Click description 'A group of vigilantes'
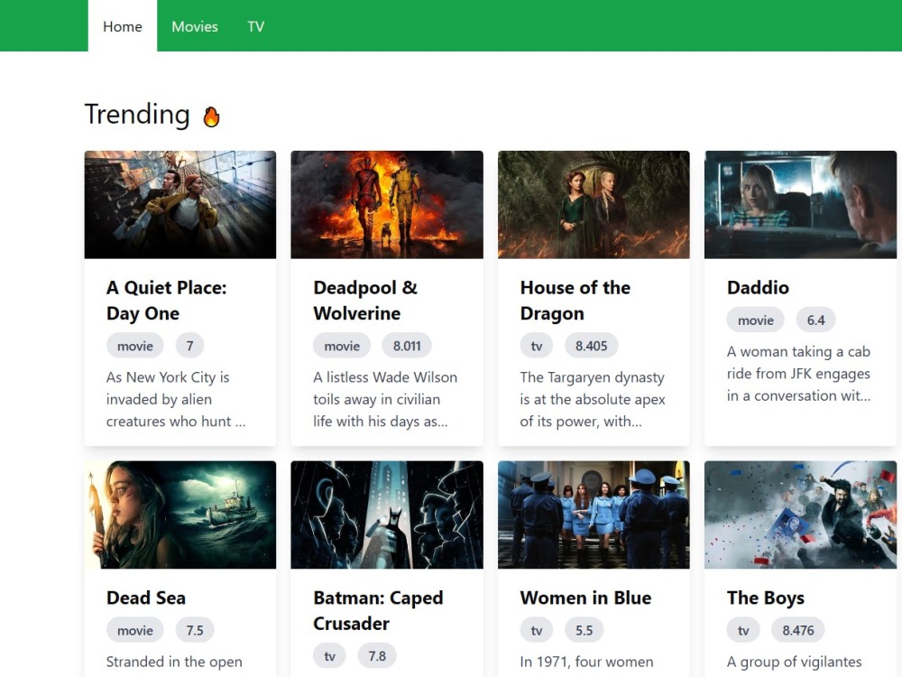The image size is (902, 677). [x=795, y=662]
